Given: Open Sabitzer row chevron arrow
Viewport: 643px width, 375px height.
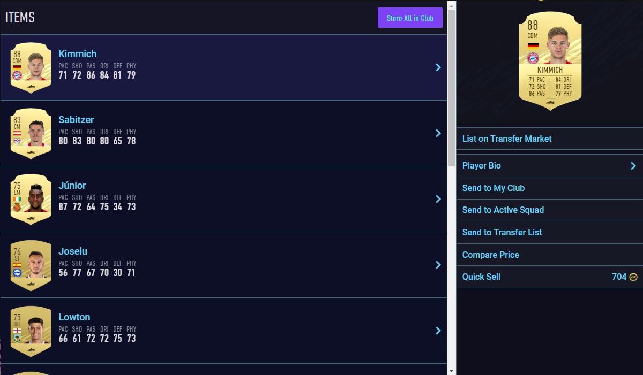Looking at the screenshot, I should 438,133.
